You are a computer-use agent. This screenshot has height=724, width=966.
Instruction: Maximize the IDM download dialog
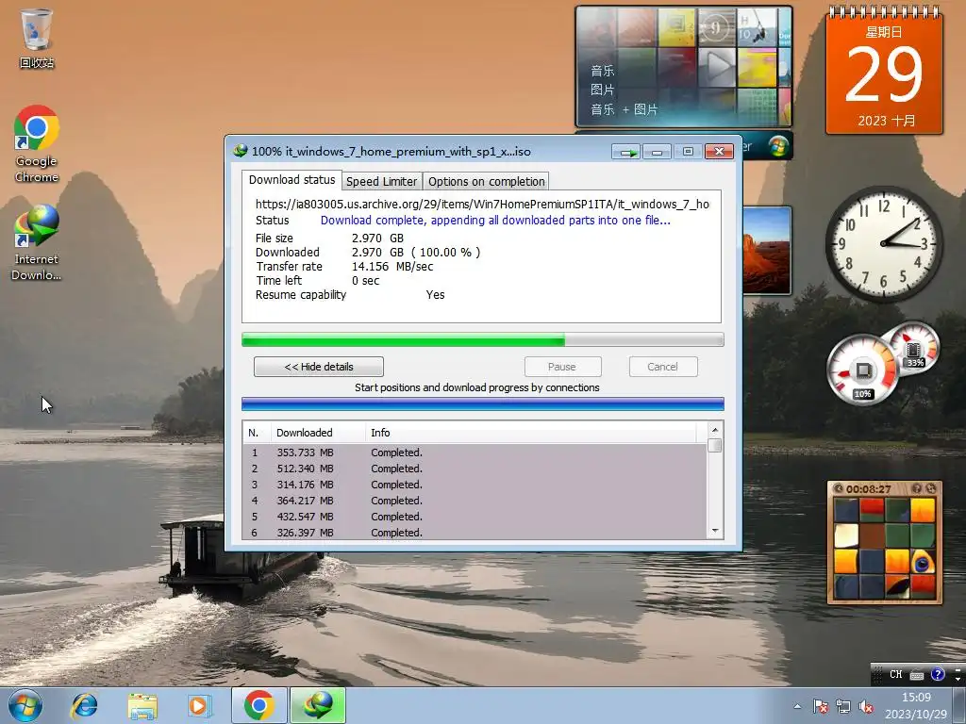point(688,152)
